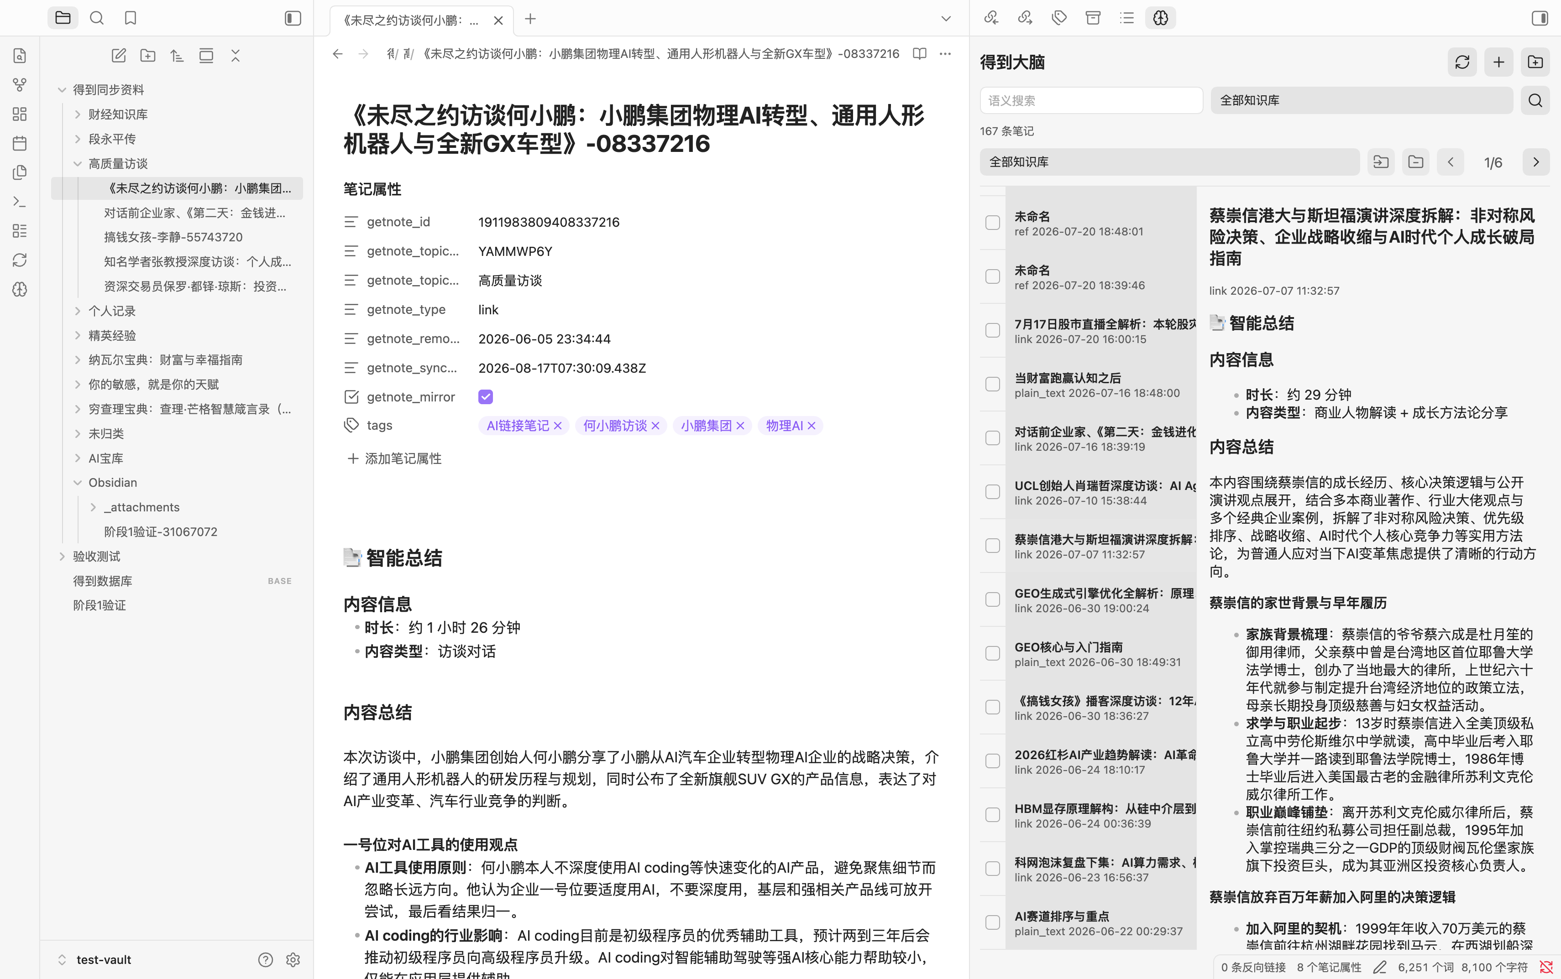
Task: Expand the 个人记录 folder
Action: click(x=78, y=311)
